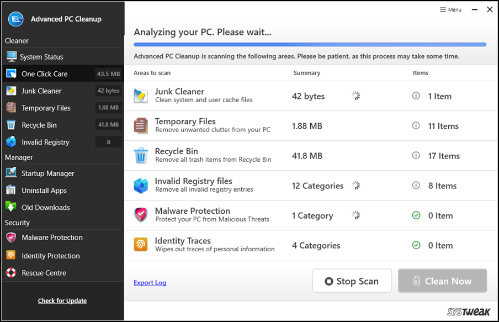499x322 pixels.
Task: Open Old Downloads in sidebar
Action: 46,208
